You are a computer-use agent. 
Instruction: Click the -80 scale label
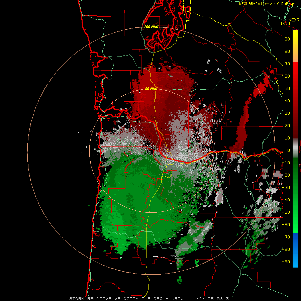(286, 249)
